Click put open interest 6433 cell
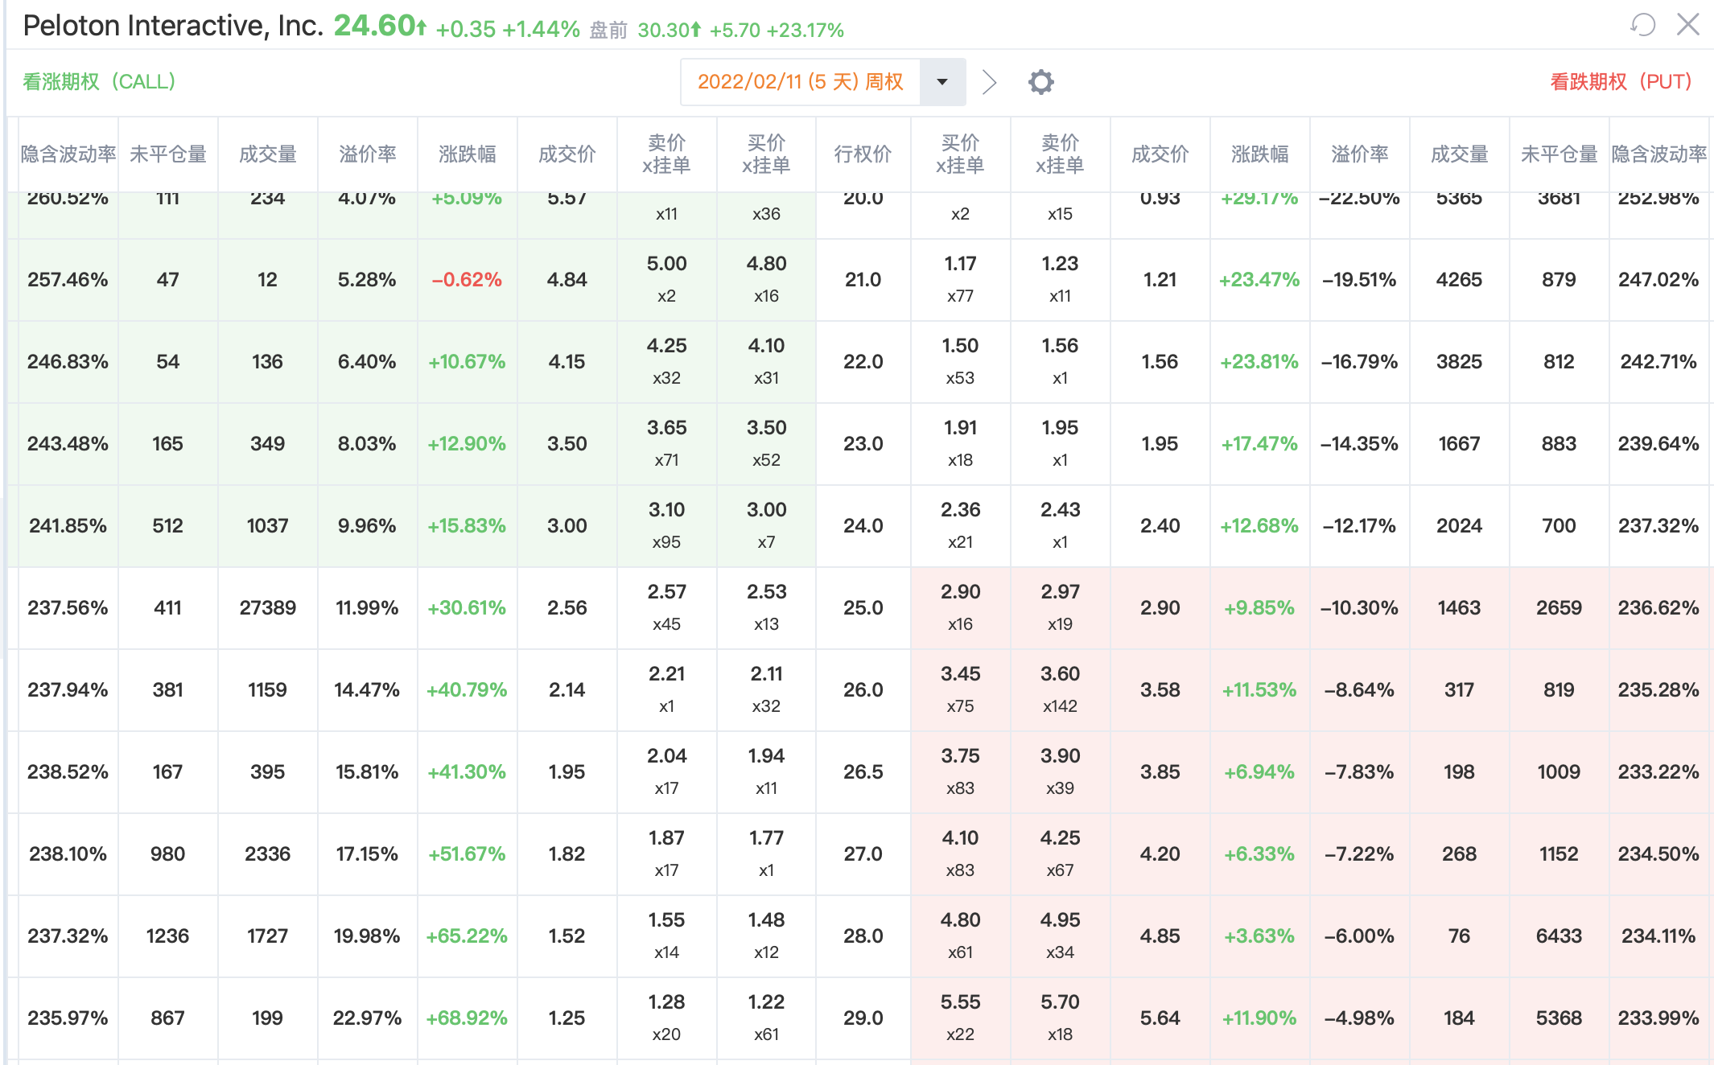 (1559, 935)
